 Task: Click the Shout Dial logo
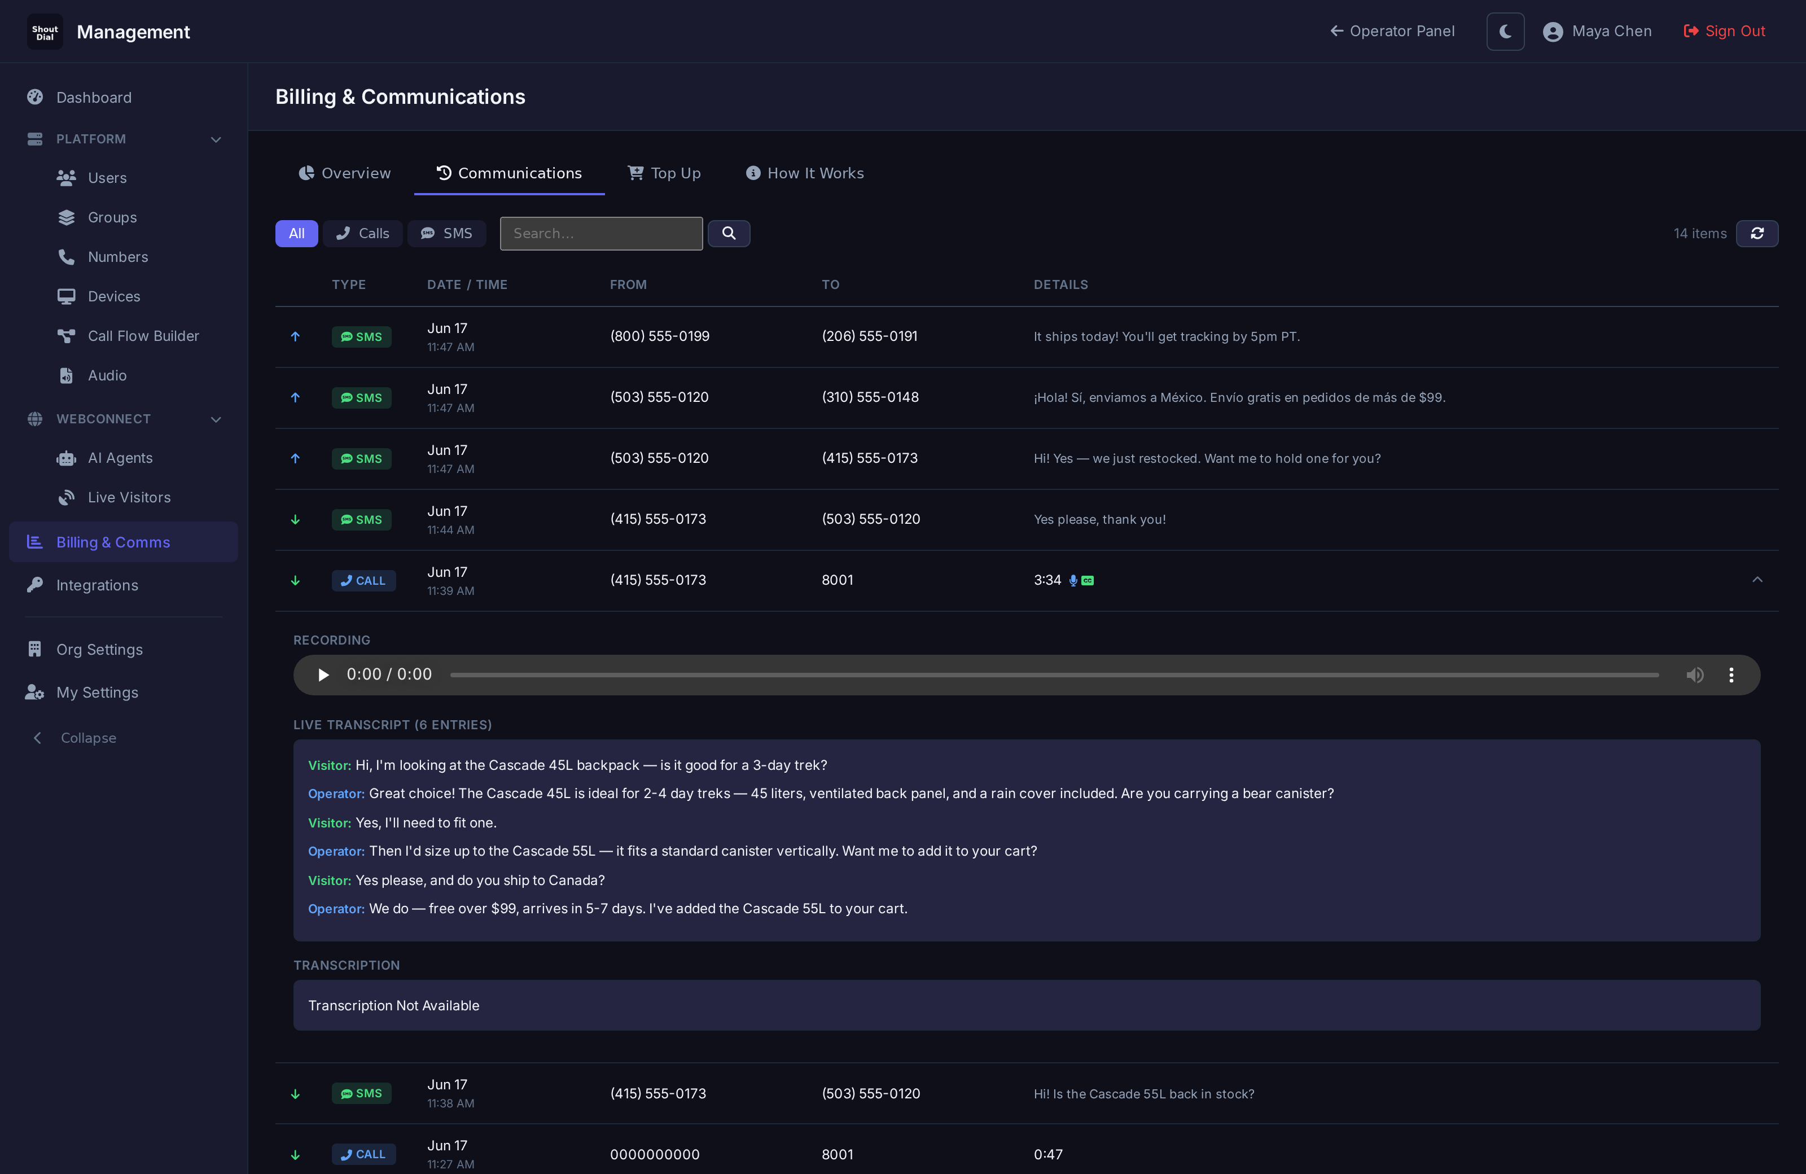coord(45,32)
